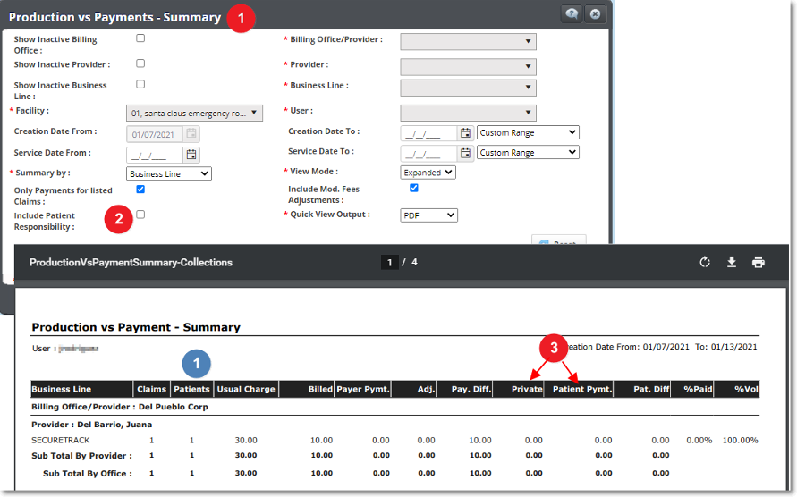Click the PDF page number box
This screenshot has height=497, width=797.
coord(389,262)
